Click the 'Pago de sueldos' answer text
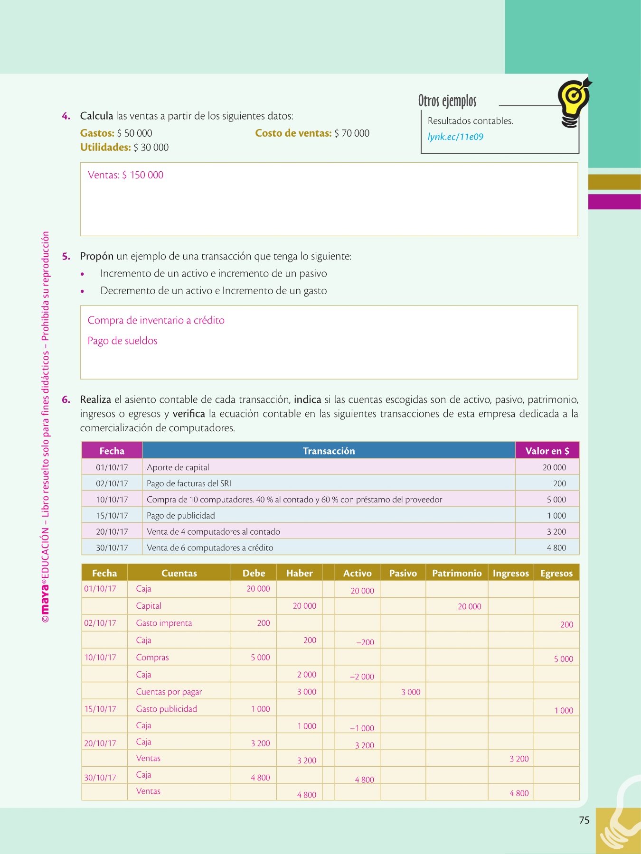 123,341
